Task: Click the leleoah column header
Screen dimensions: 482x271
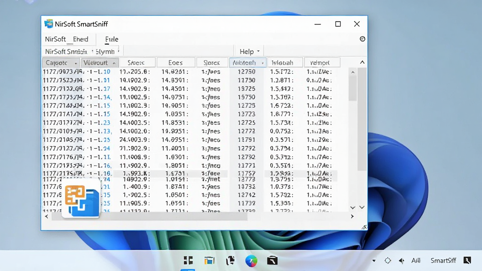Action: 285,63
